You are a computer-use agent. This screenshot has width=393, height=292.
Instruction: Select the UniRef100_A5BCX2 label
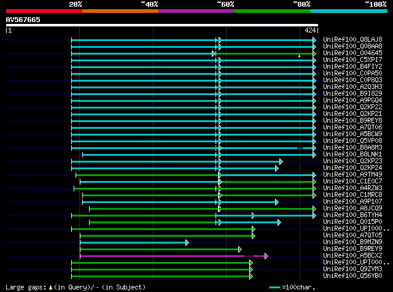[352, 256]
